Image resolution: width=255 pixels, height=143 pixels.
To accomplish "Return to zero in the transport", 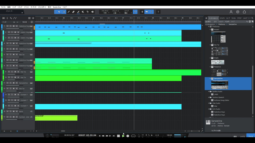I will click(x=113, y=136).
